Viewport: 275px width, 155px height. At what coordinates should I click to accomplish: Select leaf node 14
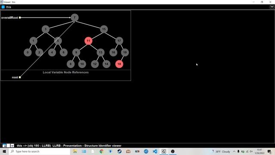[x=107, y=64]
